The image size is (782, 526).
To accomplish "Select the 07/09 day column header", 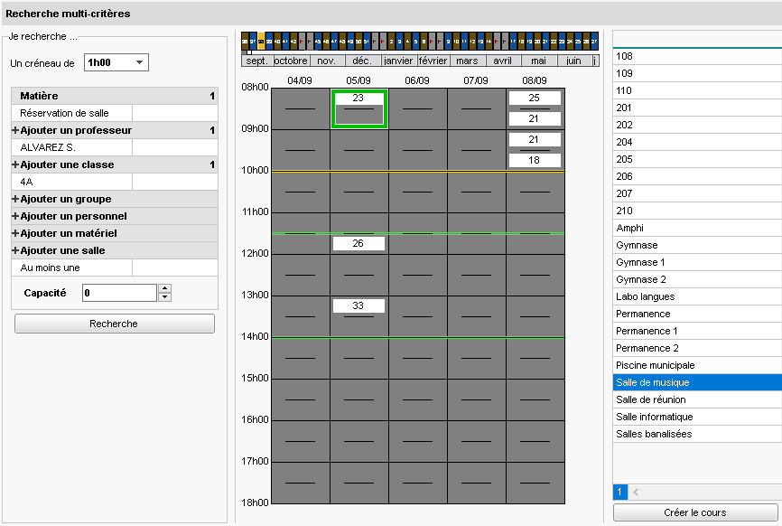I will pyautogui.click(x=476, y=80).
